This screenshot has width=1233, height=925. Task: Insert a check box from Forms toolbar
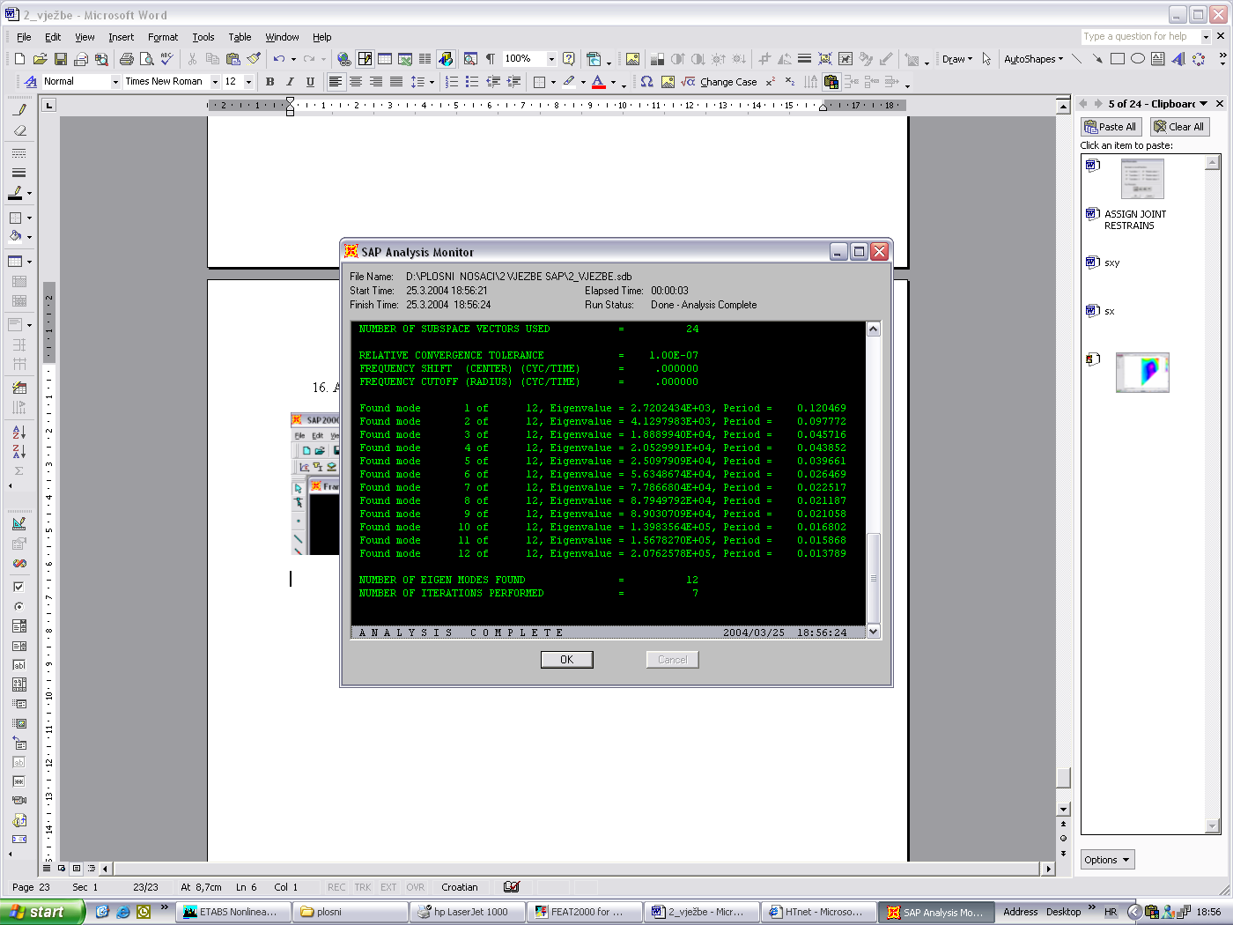(18, 587)
